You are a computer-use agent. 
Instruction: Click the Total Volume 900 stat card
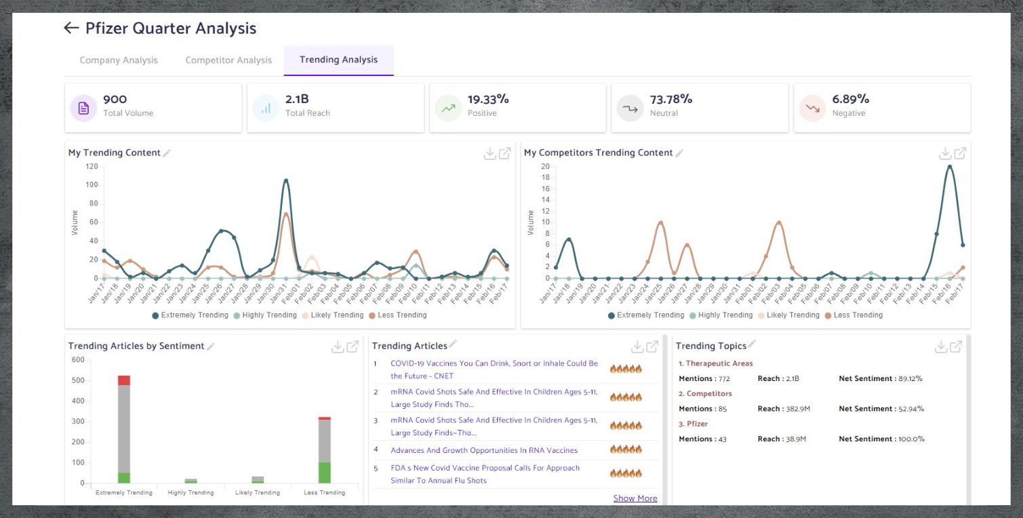pyautogui.click(x=153, y=108)
